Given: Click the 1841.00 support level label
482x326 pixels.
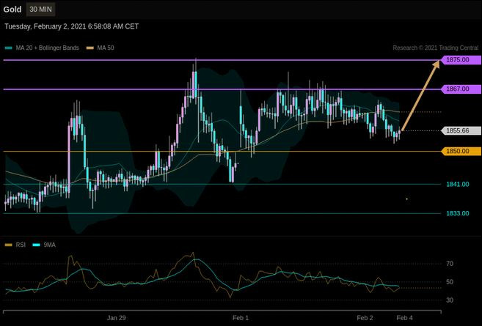Looking at the screenshot, I should tap(458, 184).
